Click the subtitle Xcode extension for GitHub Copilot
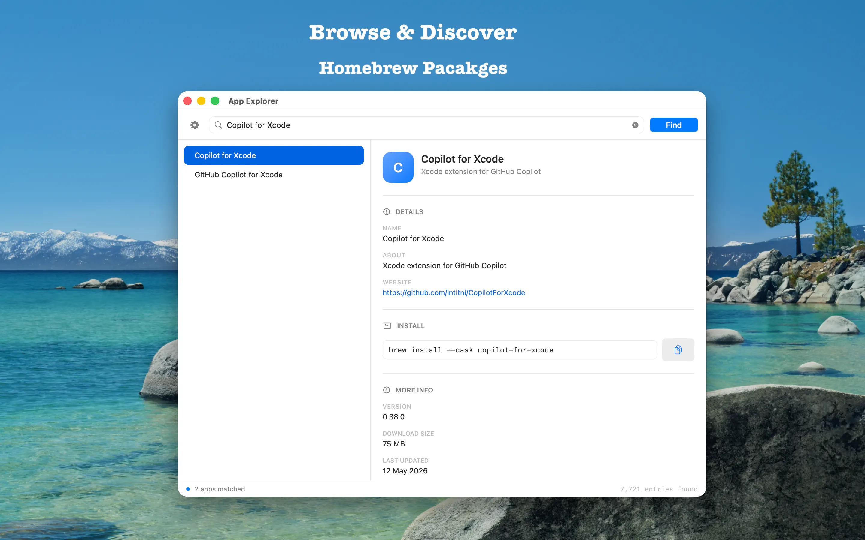The image size is (865, 540). point(480,171)
